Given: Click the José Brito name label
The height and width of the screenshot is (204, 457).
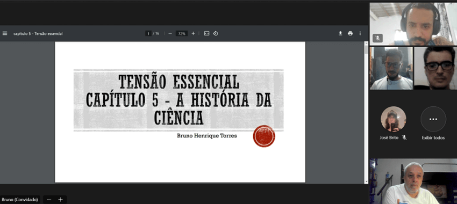Looking at the screenshot, I should coord(390,137).
